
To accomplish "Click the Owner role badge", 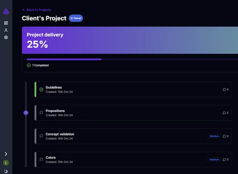I will [x=76, y=18].
